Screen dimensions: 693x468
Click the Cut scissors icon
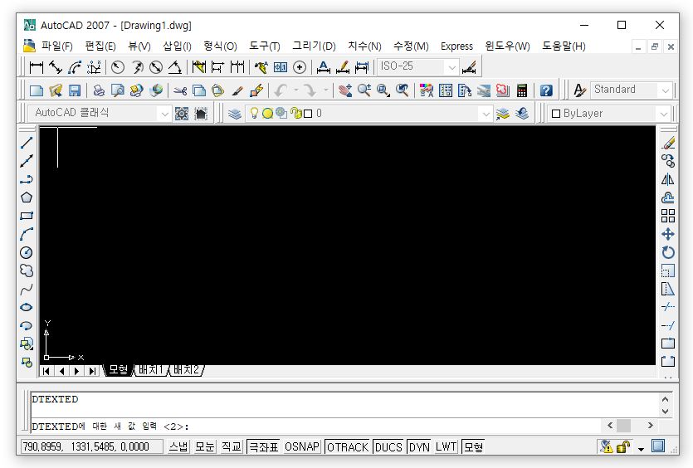click(x=180, y=90)
